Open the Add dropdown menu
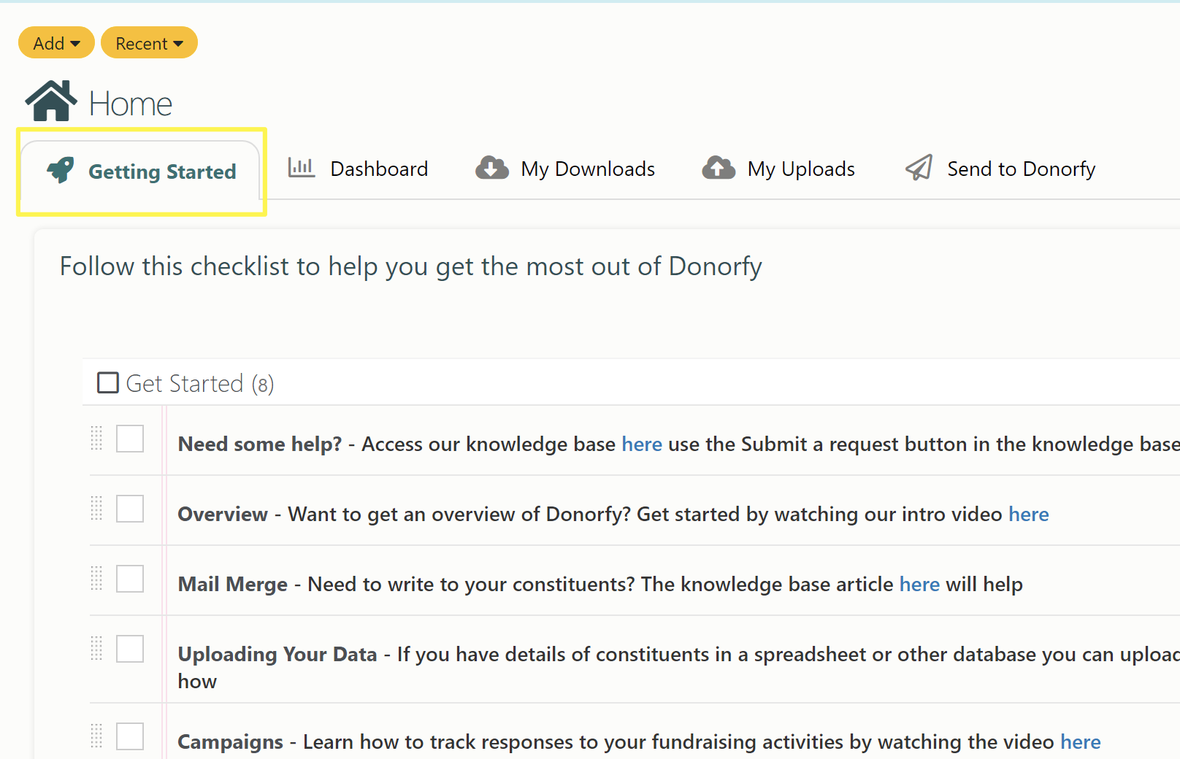 [x=56, y=43]
